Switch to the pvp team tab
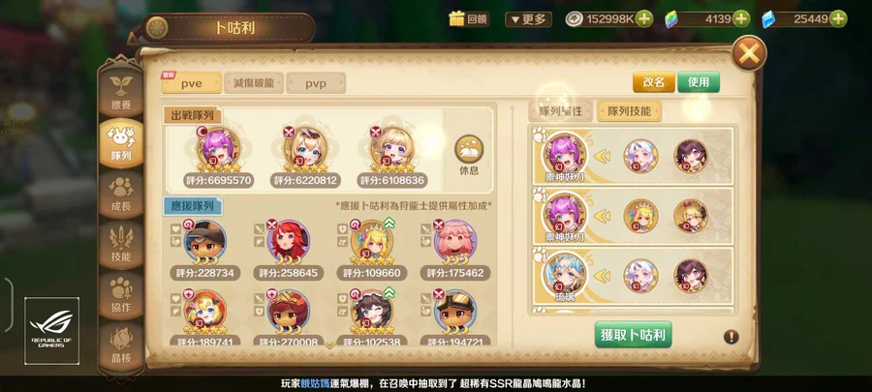Image resolution: width=872 pixels, height=392 pixels. point(316,84)
